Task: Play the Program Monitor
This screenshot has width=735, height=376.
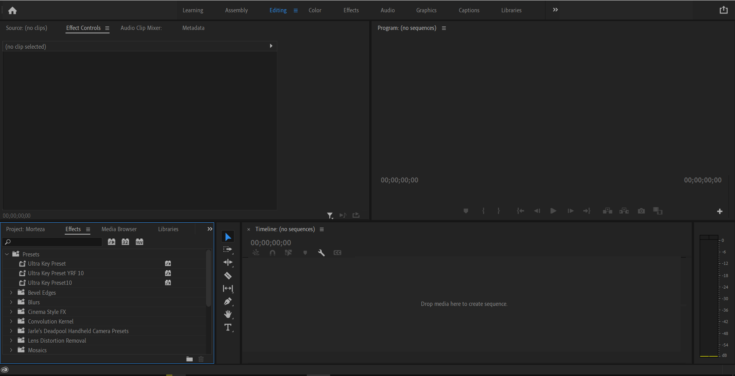Action: [553, 211]
